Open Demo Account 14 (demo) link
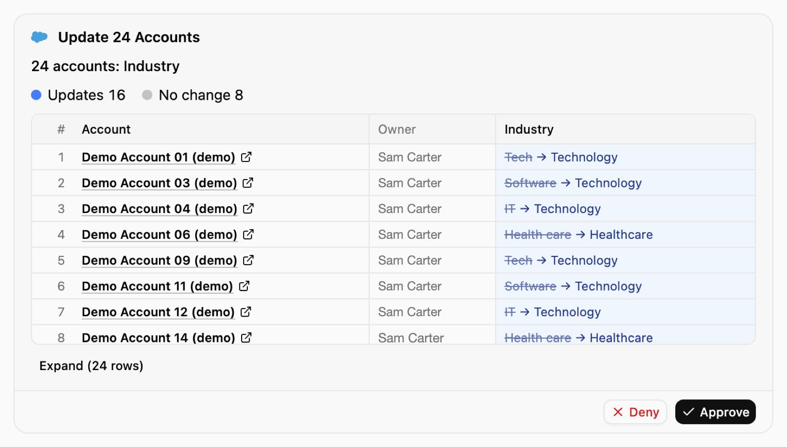787x447 pixels. (x=159, y=338)
